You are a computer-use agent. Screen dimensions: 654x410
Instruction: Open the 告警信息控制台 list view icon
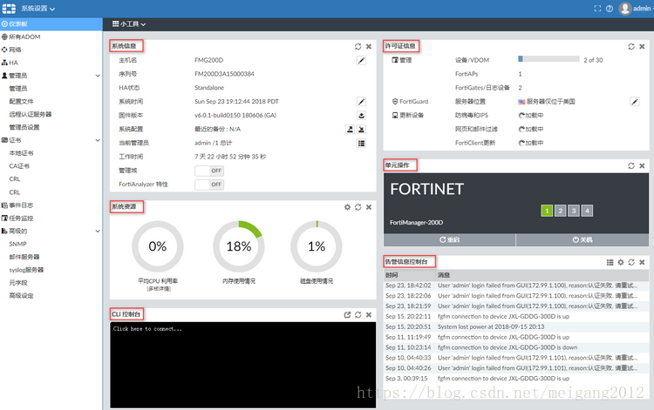click(610, 262)
